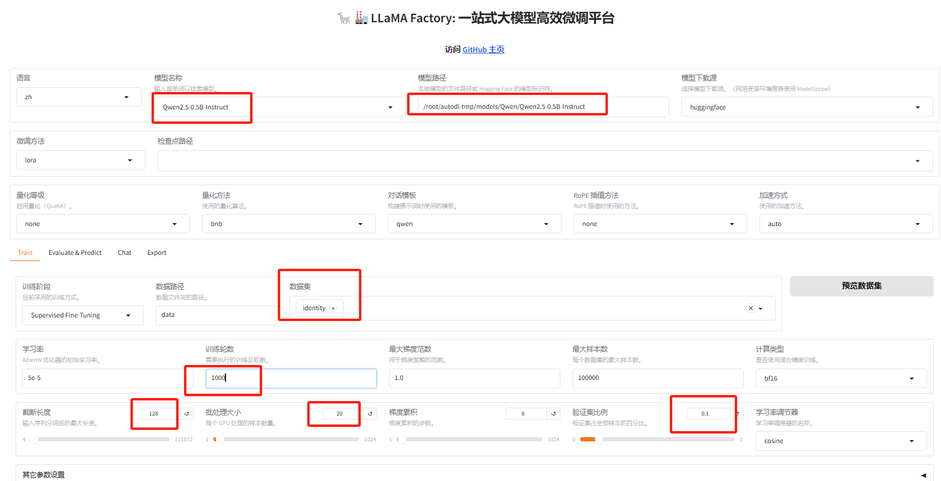Click the 验证集比例 number box showing 0.1
Screen dimensions: 941x481
click(x=709, y=414)
